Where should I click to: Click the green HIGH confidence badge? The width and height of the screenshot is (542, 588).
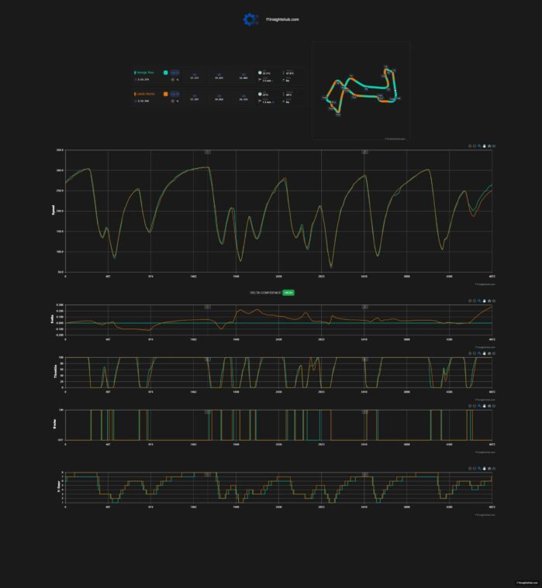[288, 293]
